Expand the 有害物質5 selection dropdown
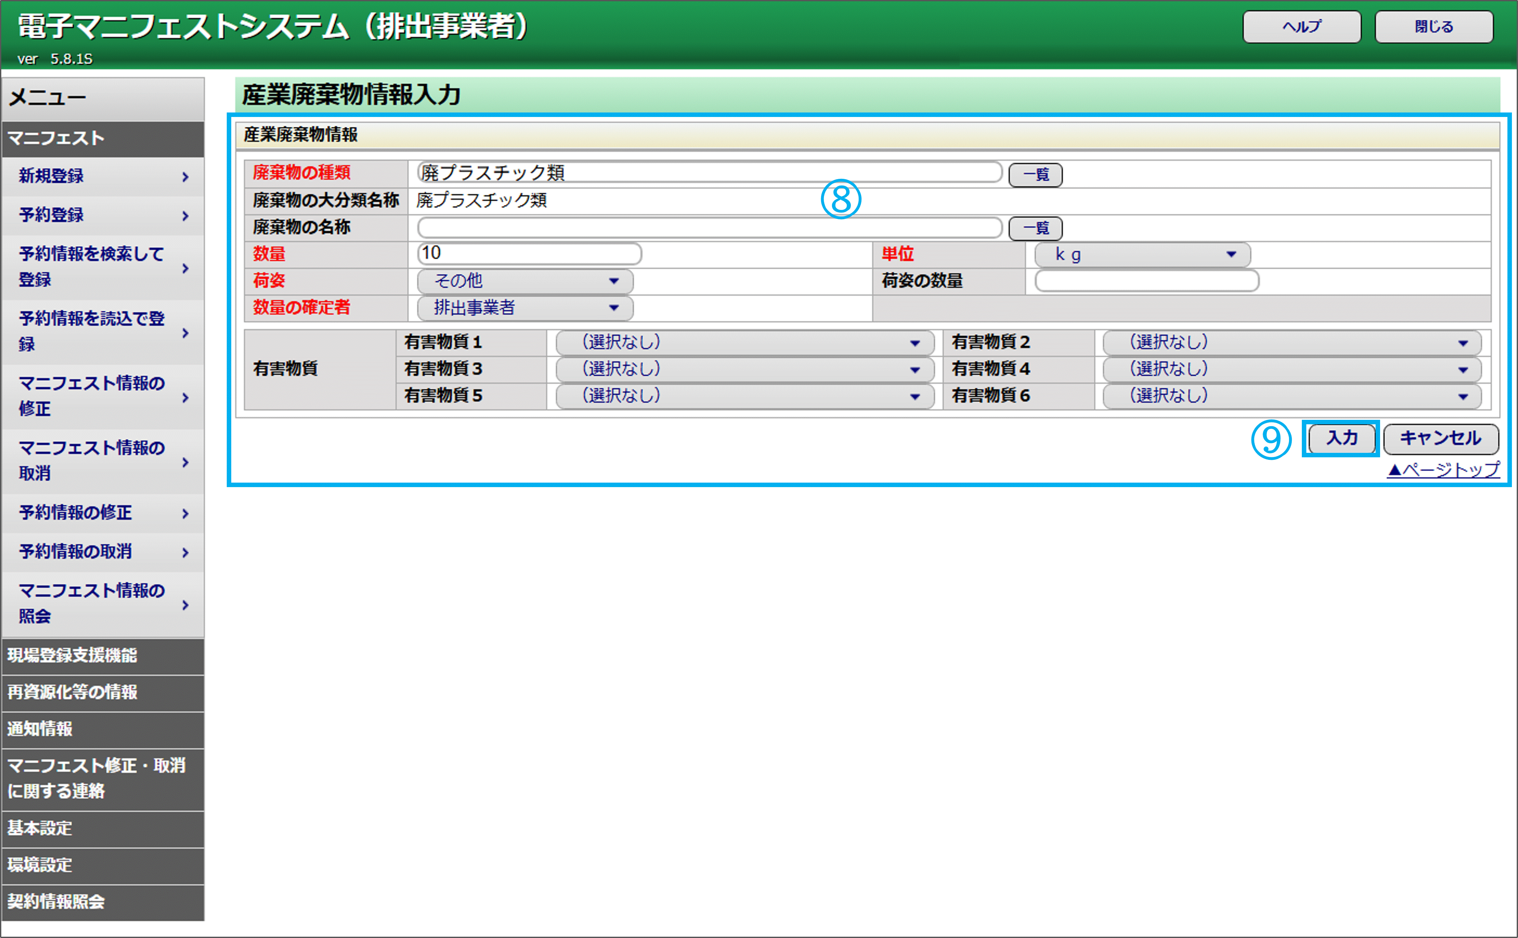Image resolution: width=1518 pixels, height=938 pixels. point(744,396)
